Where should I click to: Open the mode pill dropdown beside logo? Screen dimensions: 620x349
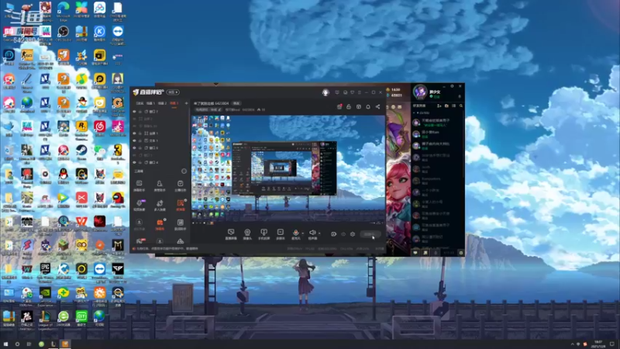point(173,92)
